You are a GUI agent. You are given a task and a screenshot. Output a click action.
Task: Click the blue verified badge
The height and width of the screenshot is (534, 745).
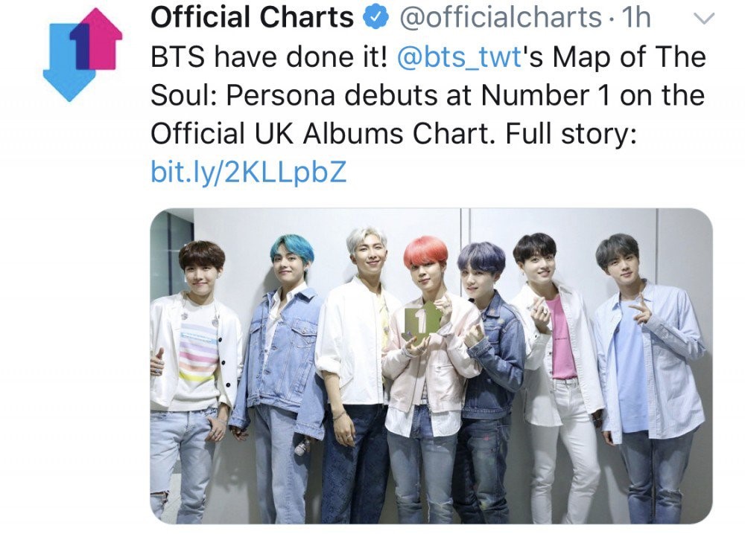[376, 18]
